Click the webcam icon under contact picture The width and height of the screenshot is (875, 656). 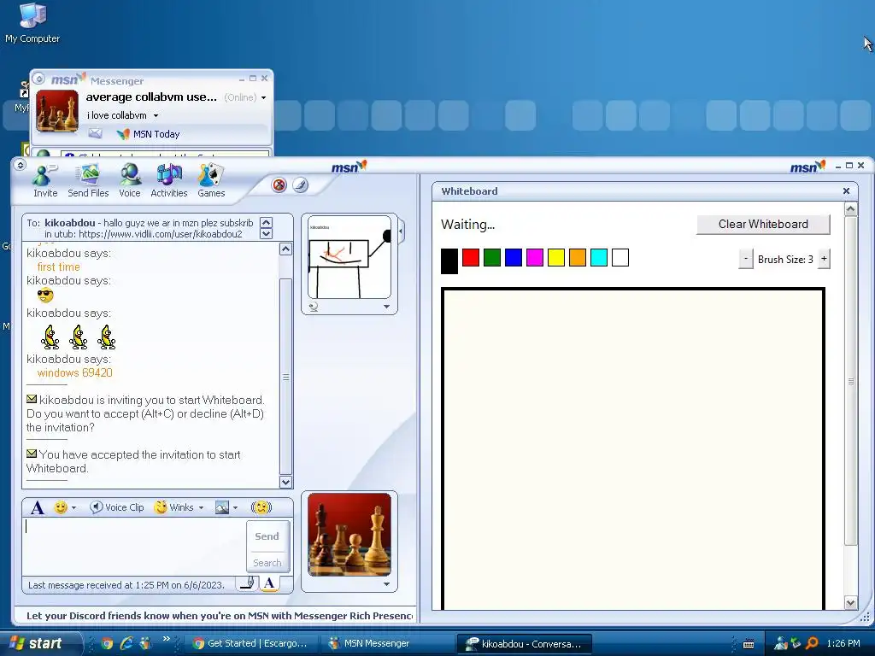point(313,307)
